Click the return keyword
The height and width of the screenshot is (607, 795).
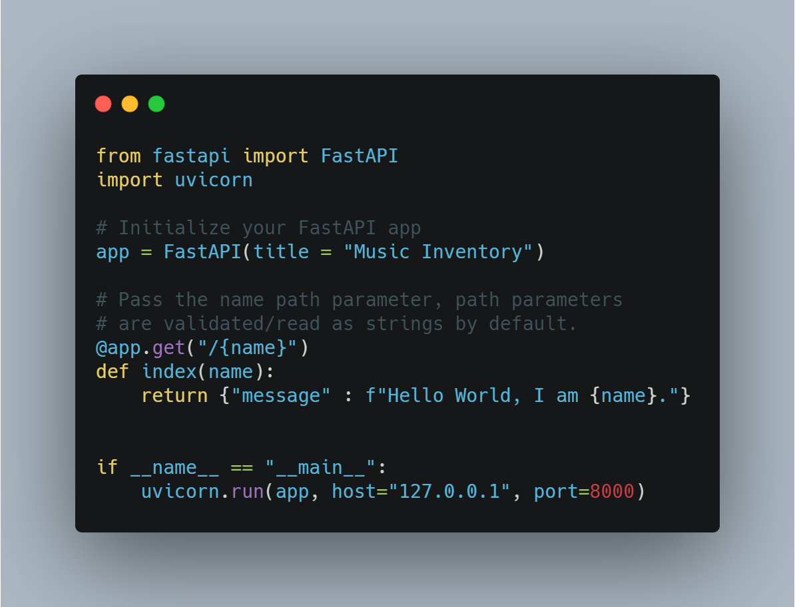(x=174, y=396)
